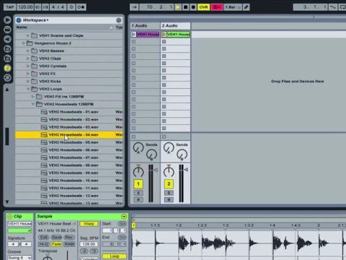This screenshot has width=346, height=260.
Task: Open the highlighted File Browser 3 icon
Action: 7,68
